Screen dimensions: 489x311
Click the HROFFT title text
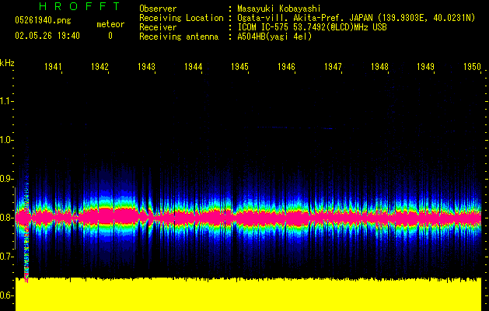(79, 6)
